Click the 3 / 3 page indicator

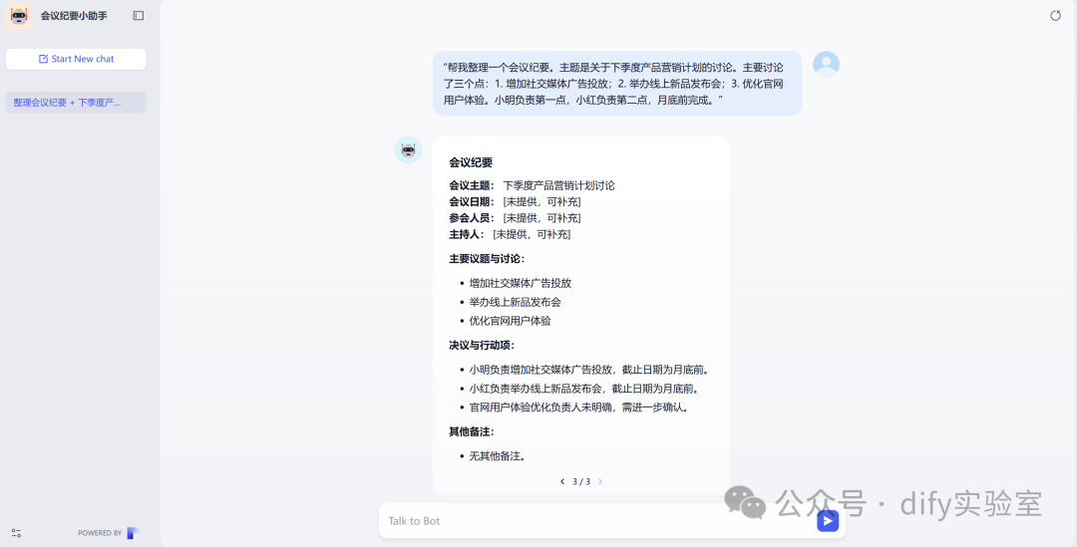click(581, 482)
